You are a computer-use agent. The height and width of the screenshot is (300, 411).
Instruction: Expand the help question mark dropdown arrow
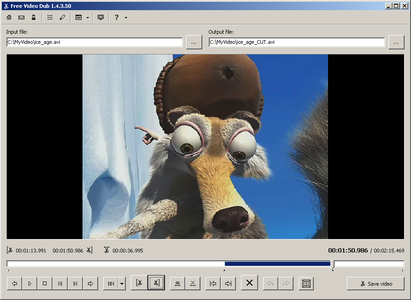pyautogui.click(x=126, y=18)
